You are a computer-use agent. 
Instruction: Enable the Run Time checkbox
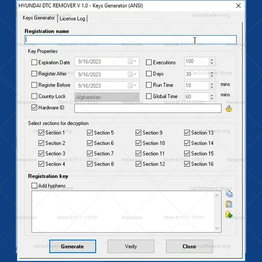pyautogui.click(x=149, y=85)
